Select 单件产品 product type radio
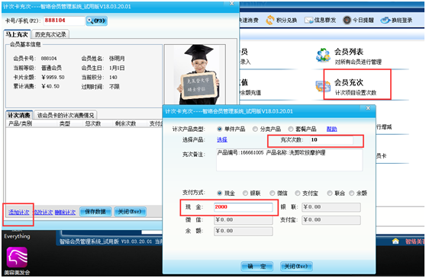 [x=220, y=129]
